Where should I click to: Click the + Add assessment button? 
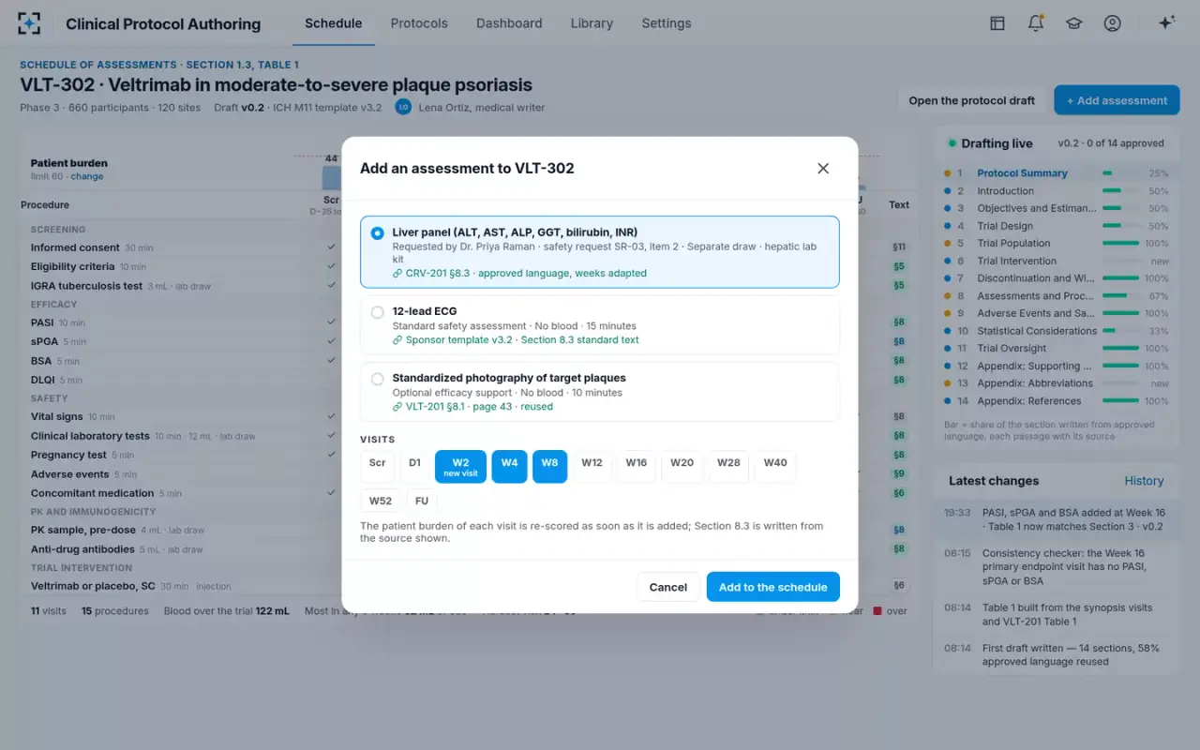pyautogui.click(x=1117, y=100)
